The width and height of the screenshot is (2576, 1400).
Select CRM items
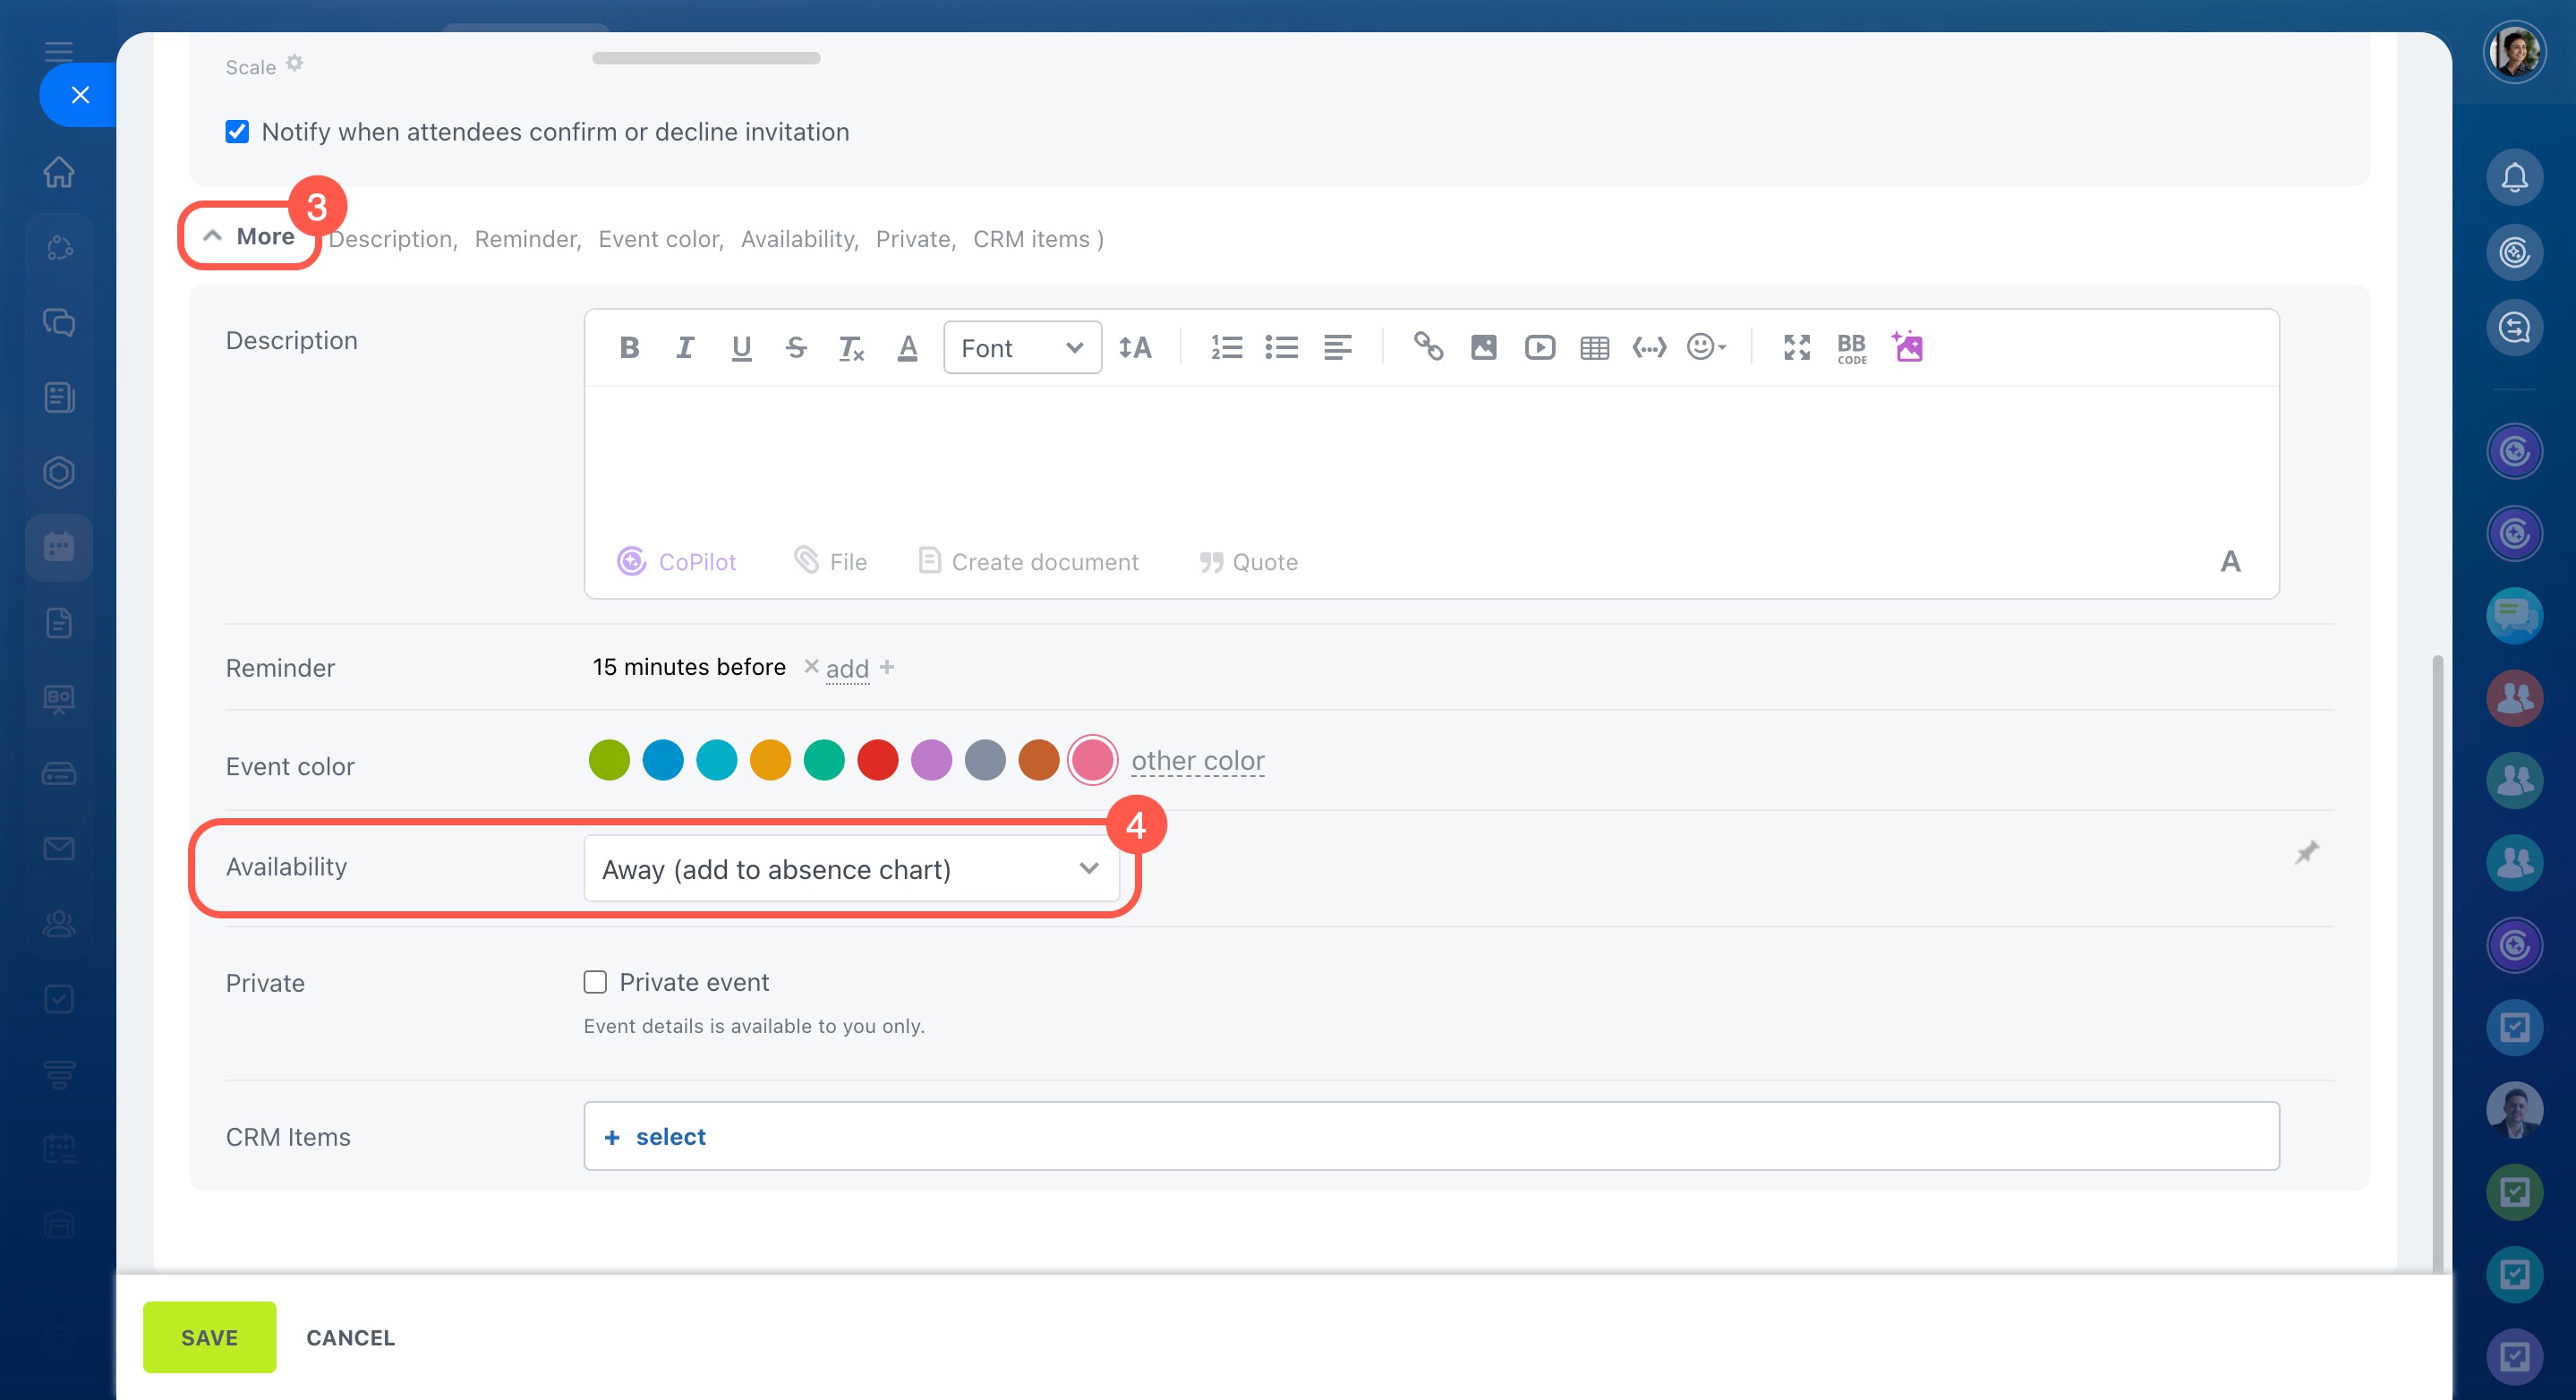coord(656,1136)
